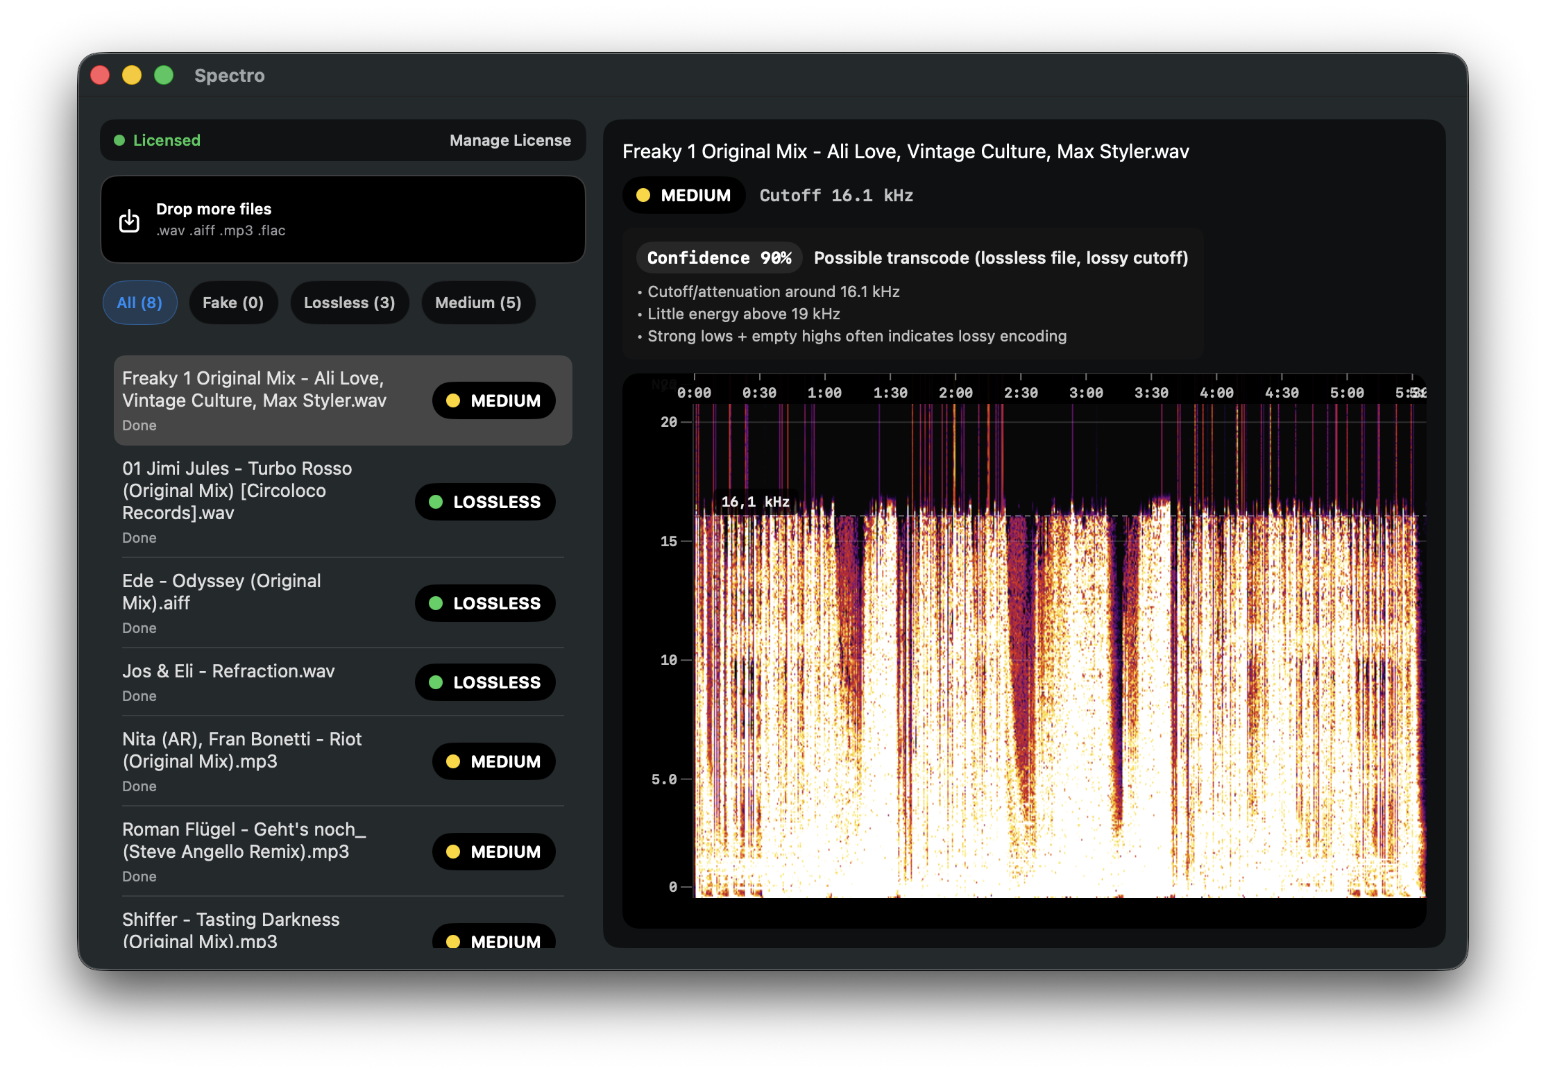Toggle the Fake (0) filter

233,303
